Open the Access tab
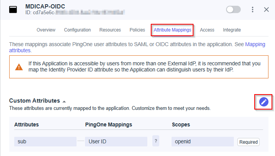 (207, 30)
